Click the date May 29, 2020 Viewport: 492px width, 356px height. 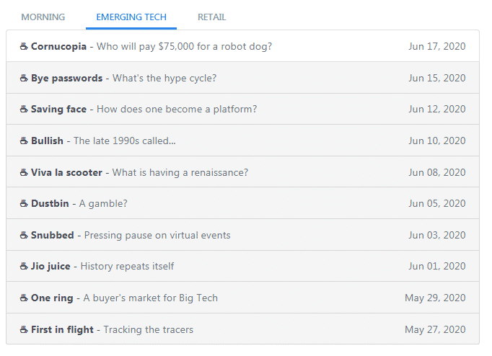435,298
